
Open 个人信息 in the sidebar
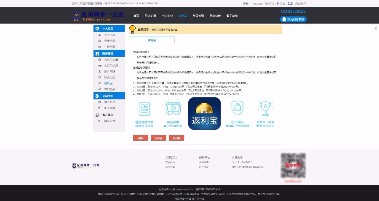(110, 35)
